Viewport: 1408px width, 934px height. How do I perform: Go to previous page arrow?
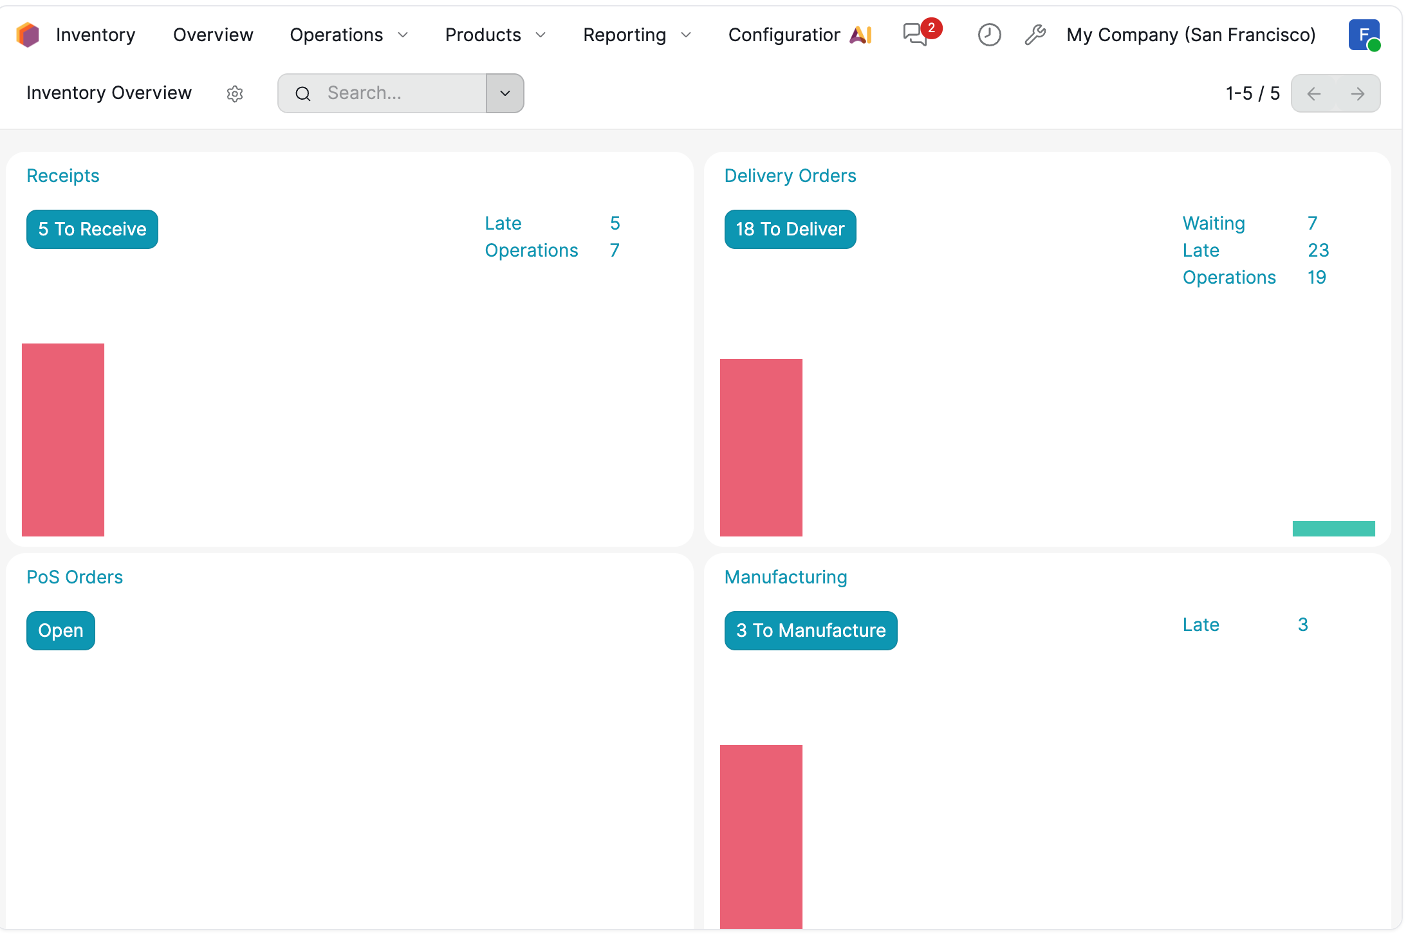1314,94
